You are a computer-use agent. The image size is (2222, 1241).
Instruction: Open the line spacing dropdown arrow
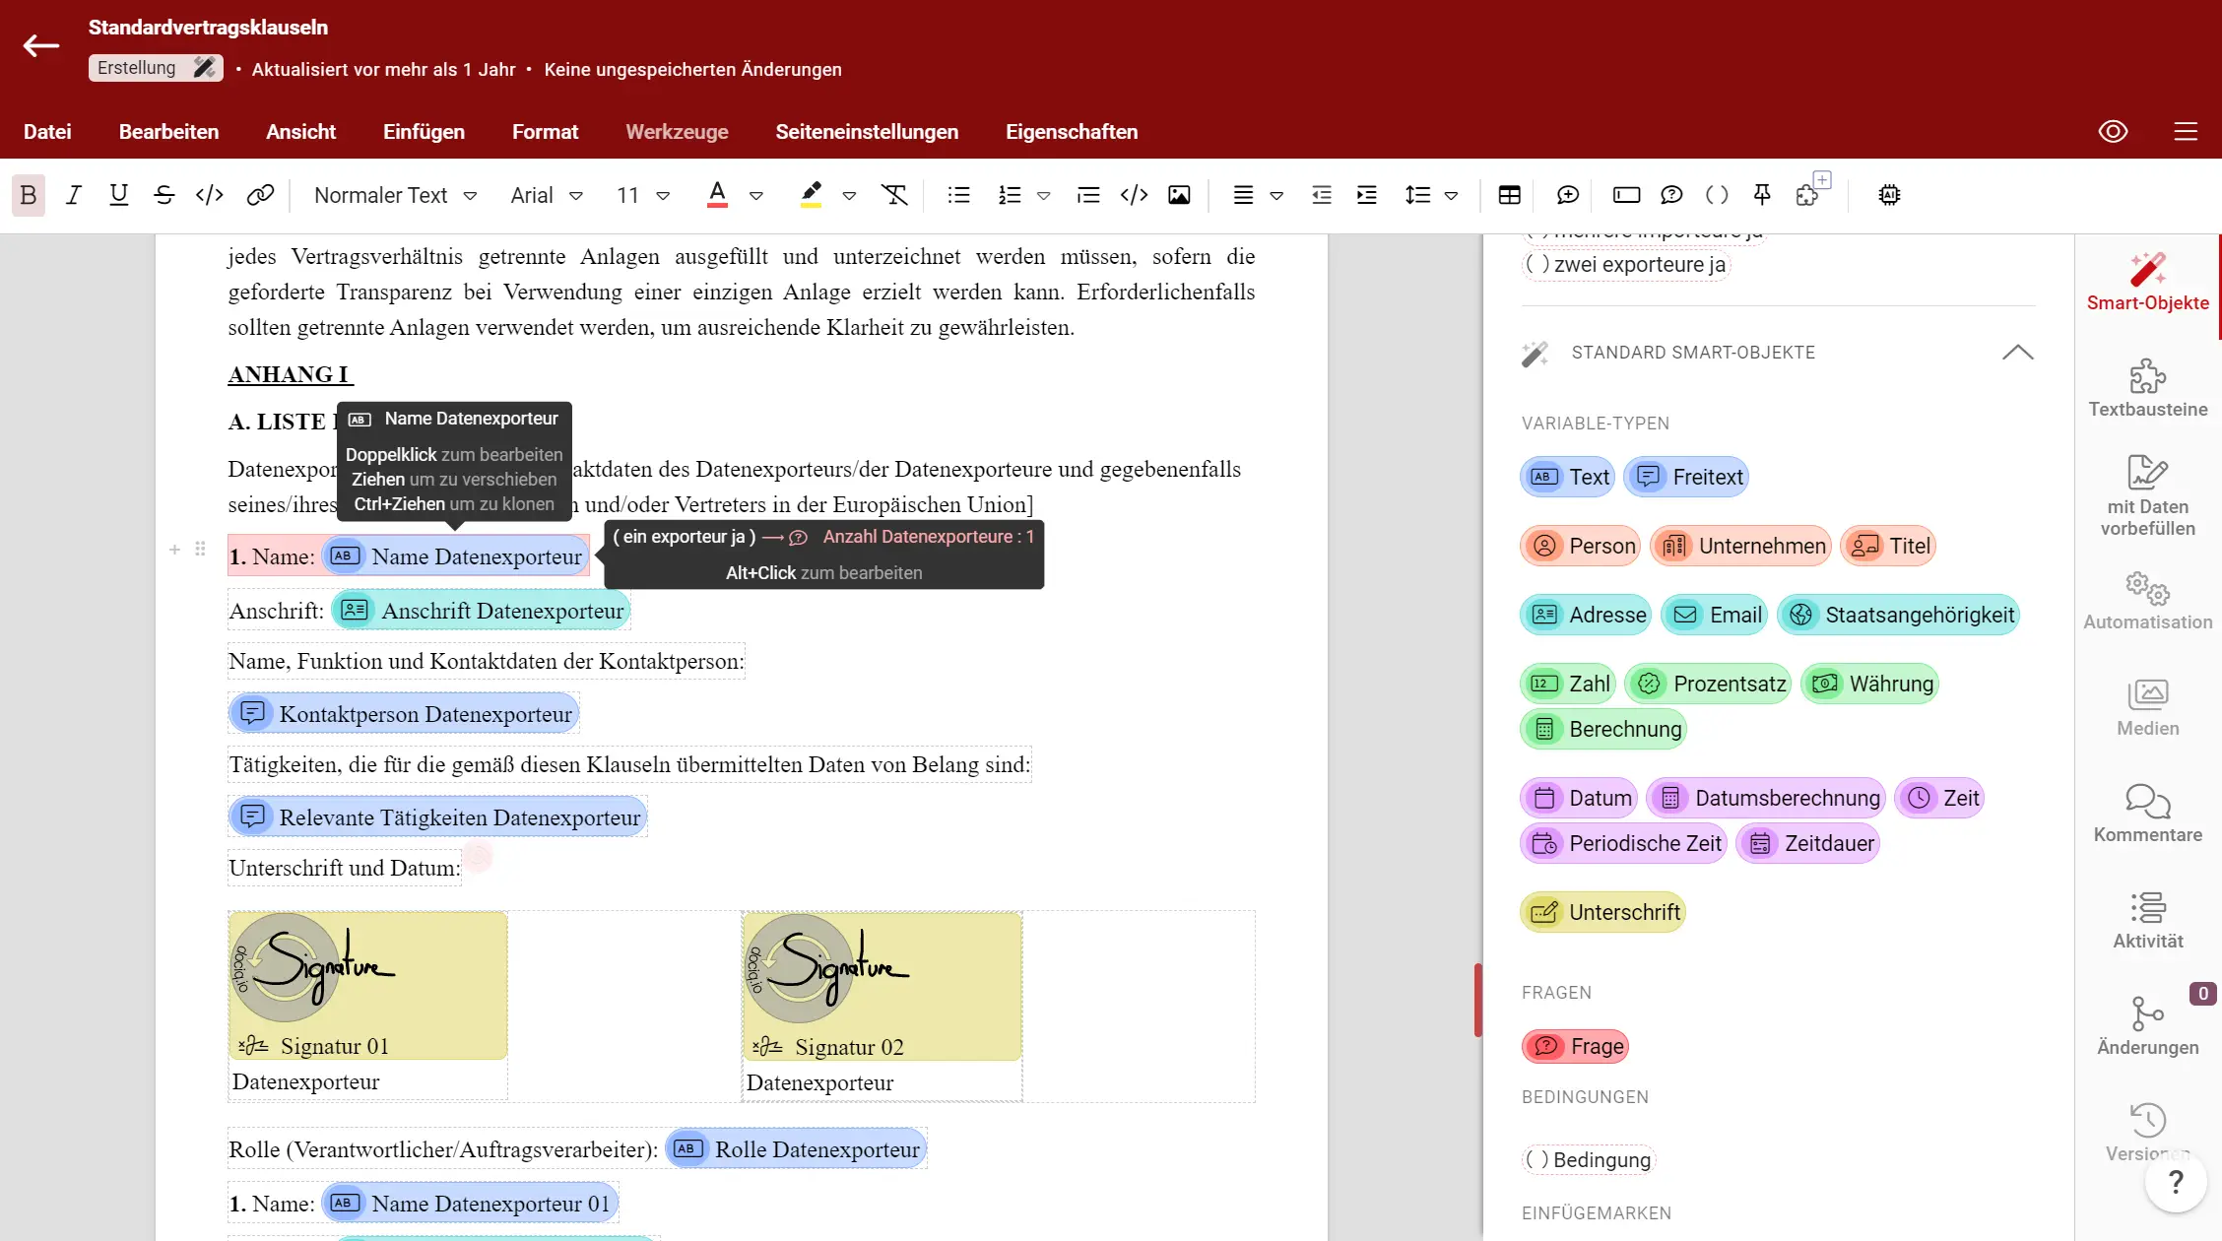pos(1451,196)
